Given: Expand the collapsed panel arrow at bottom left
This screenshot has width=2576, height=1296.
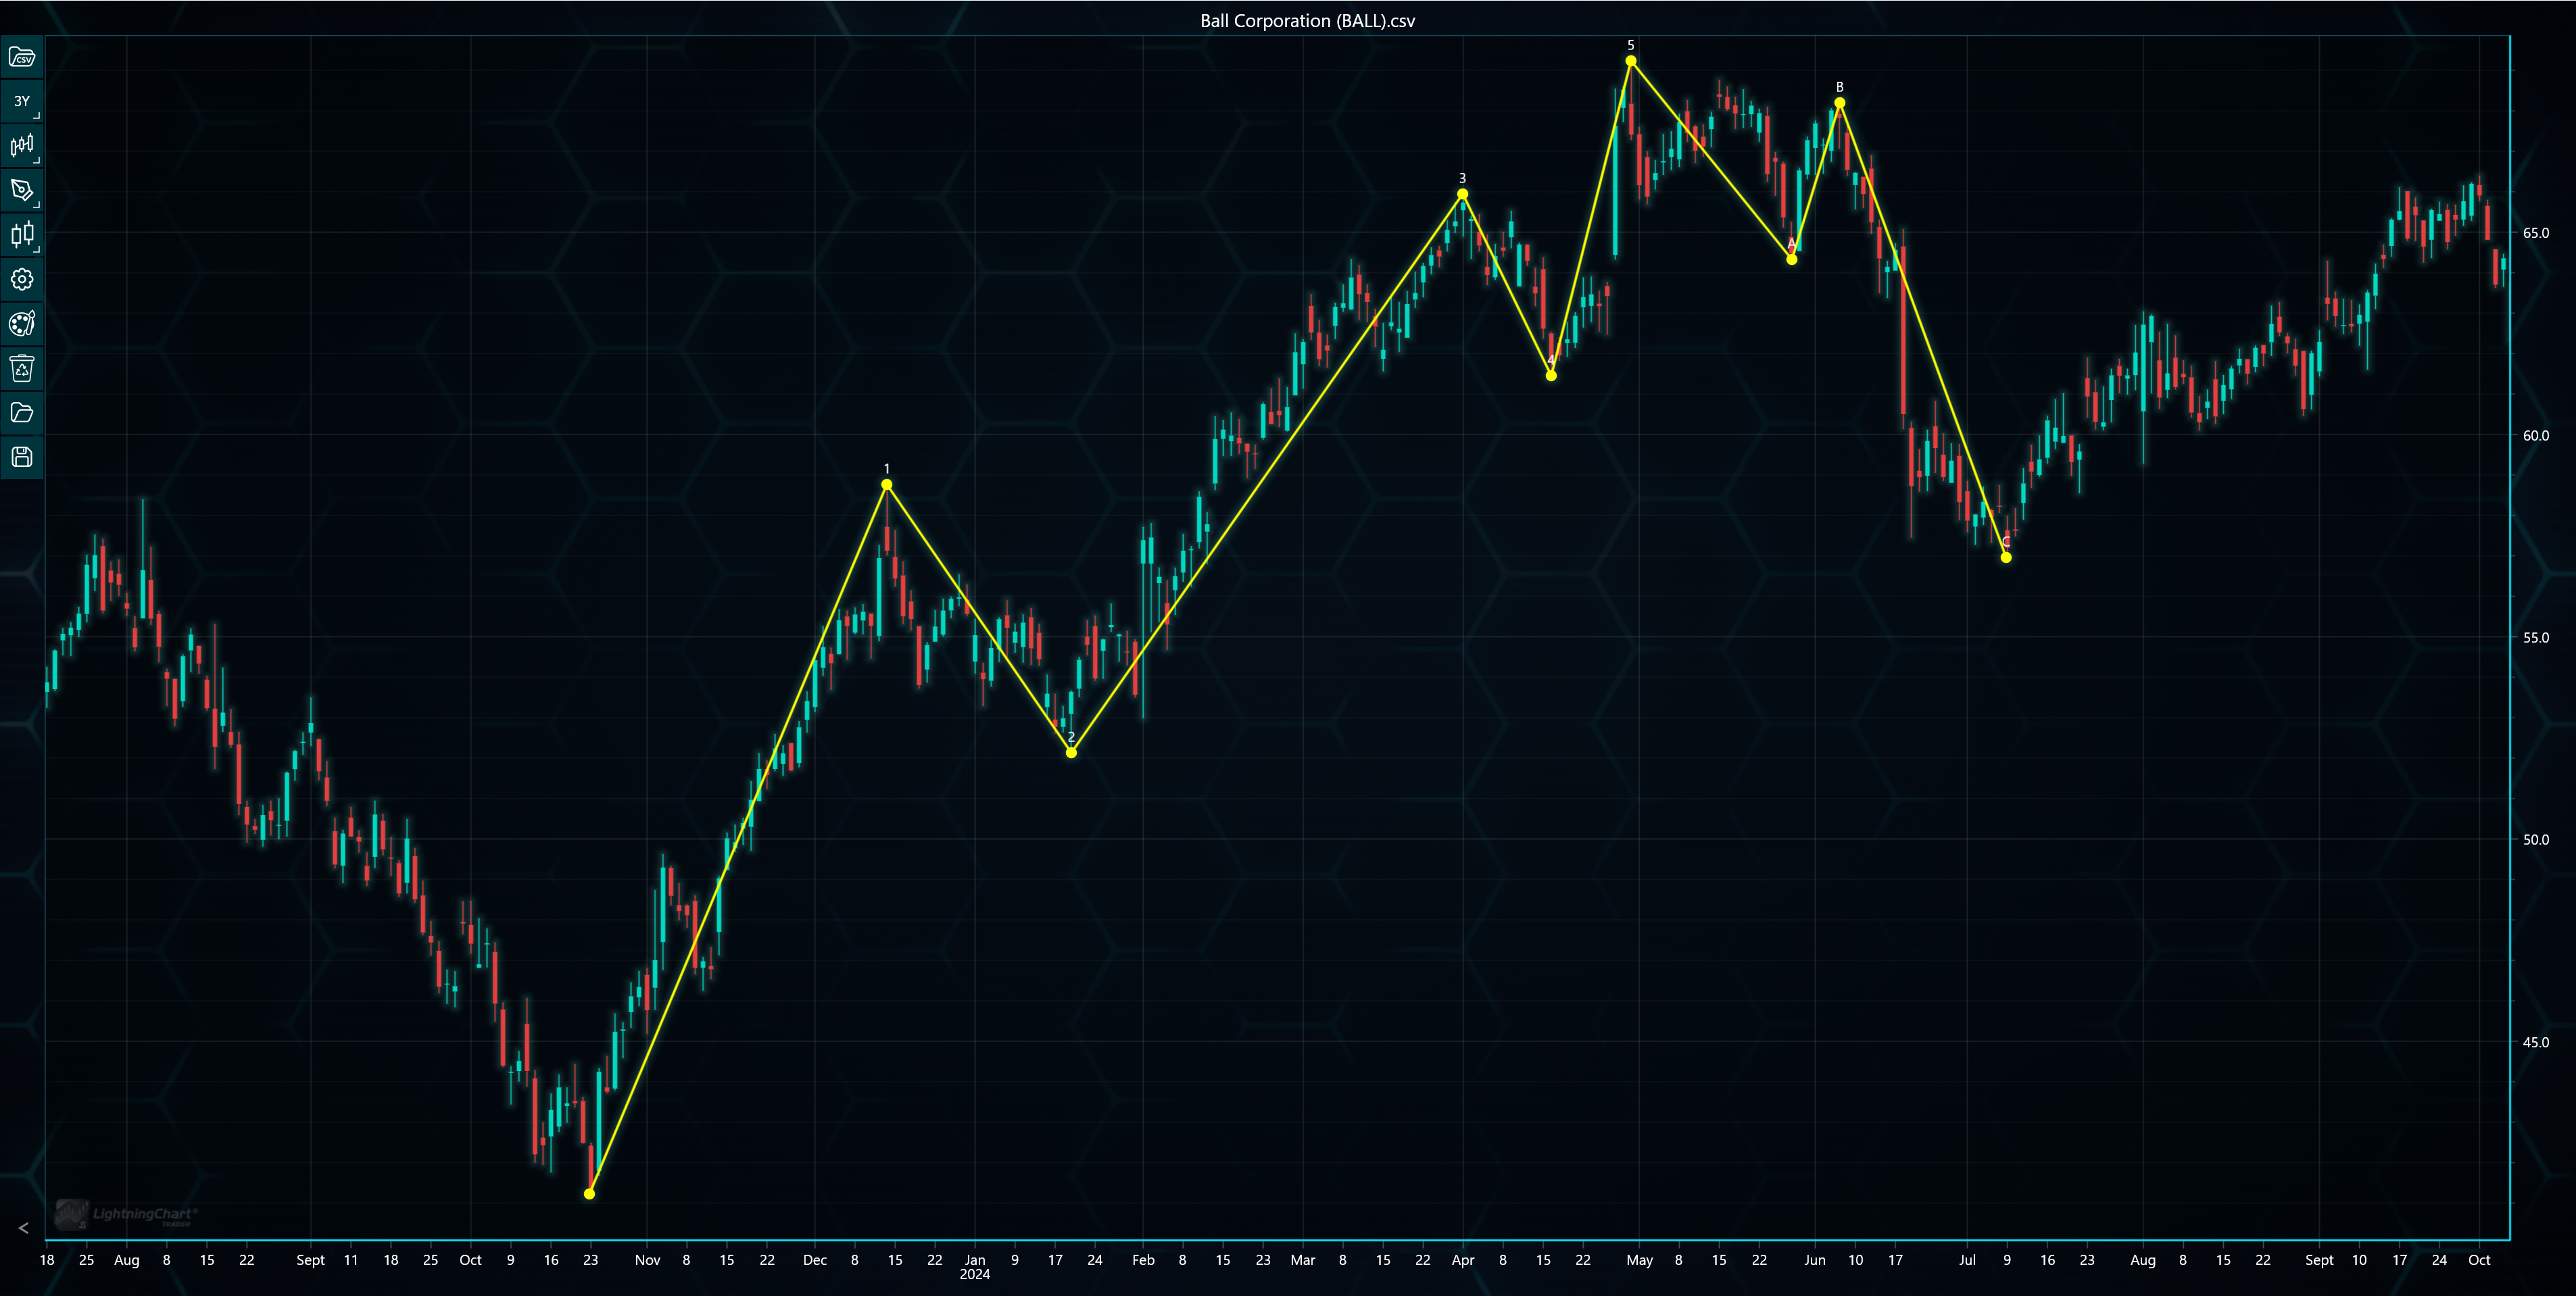Looking at the screenshot, I should tap(23, 1228).
